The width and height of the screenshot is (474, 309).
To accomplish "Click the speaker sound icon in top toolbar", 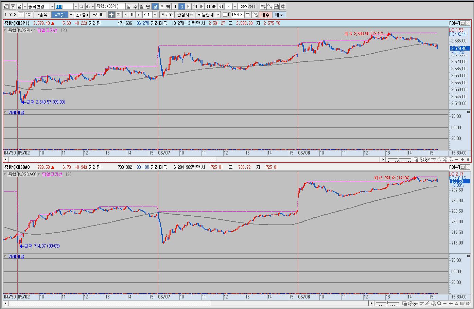I will tap(88, 6).
